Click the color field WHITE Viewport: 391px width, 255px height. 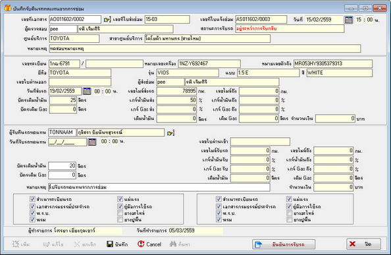(340, 73)
